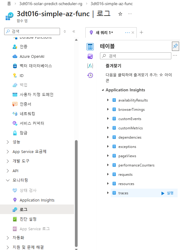Click the 서비스 커넥터 icon
This screenshot has width=180, height=250.
click(15, 123)
